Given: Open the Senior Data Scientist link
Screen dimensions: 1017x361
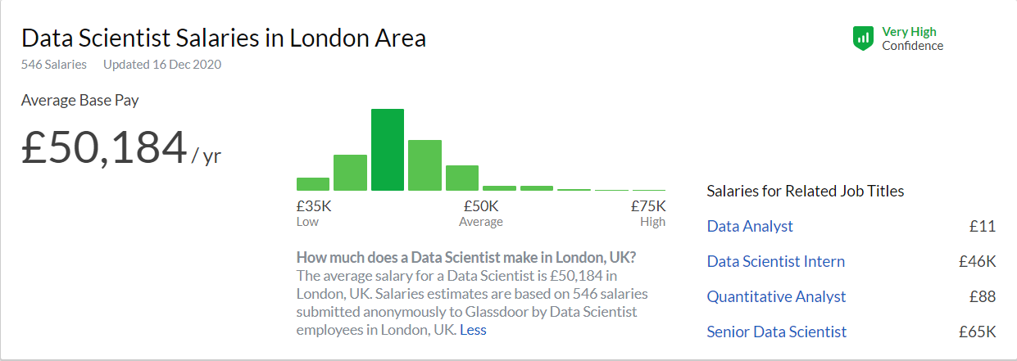Looking at the screenshot, I should click(777, 332).
